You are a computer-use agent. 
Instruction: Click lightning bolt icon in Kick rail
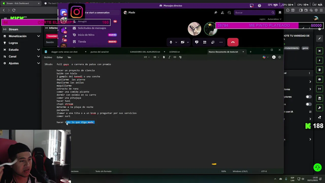tap(320, 60)
